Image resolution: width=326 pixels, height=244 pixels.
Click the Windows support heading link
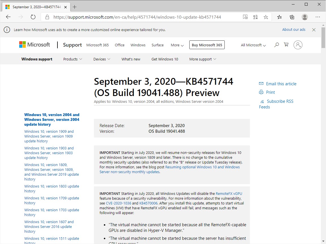coord(37,59)
